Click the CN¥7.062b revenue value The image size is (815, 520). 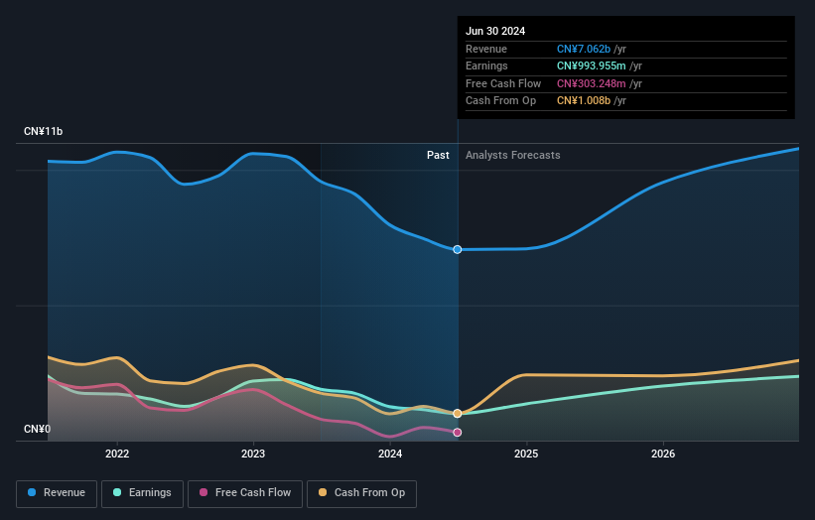pyautogui.click(x=584, y=49)
